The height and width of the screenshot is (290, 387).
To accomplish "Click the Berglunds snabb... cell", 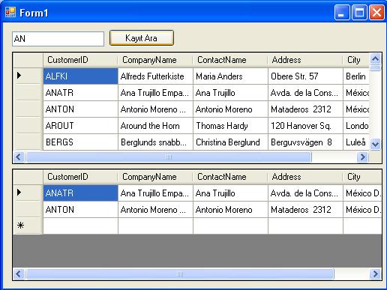I will pyautogui.click(x=155, y=142).
